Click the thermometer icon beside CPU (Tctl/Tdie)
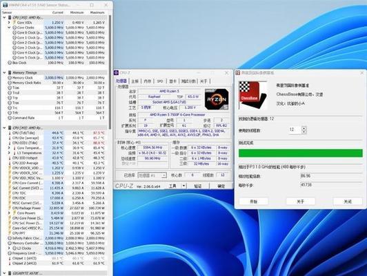 10,132
